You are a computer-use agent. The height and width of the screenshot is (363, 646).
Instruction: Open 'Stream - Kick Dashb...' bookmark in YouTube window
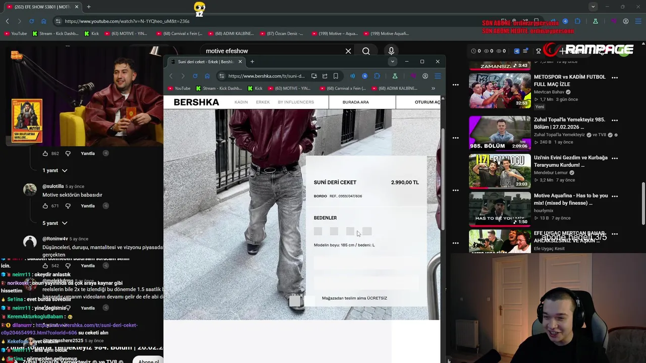coord(55,34)
